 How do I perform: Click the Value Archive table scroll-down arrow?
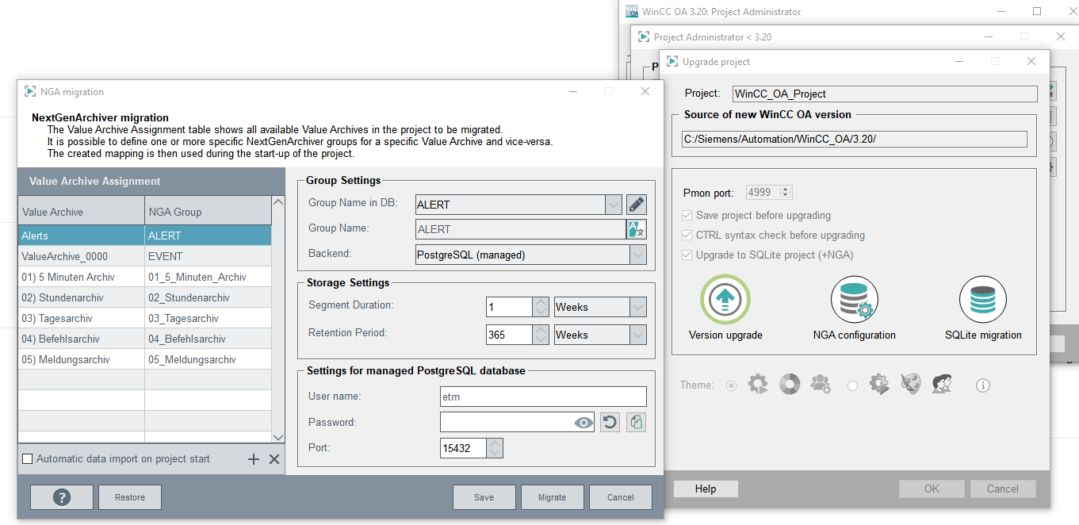pyautogui.click(x=277, y=437)
